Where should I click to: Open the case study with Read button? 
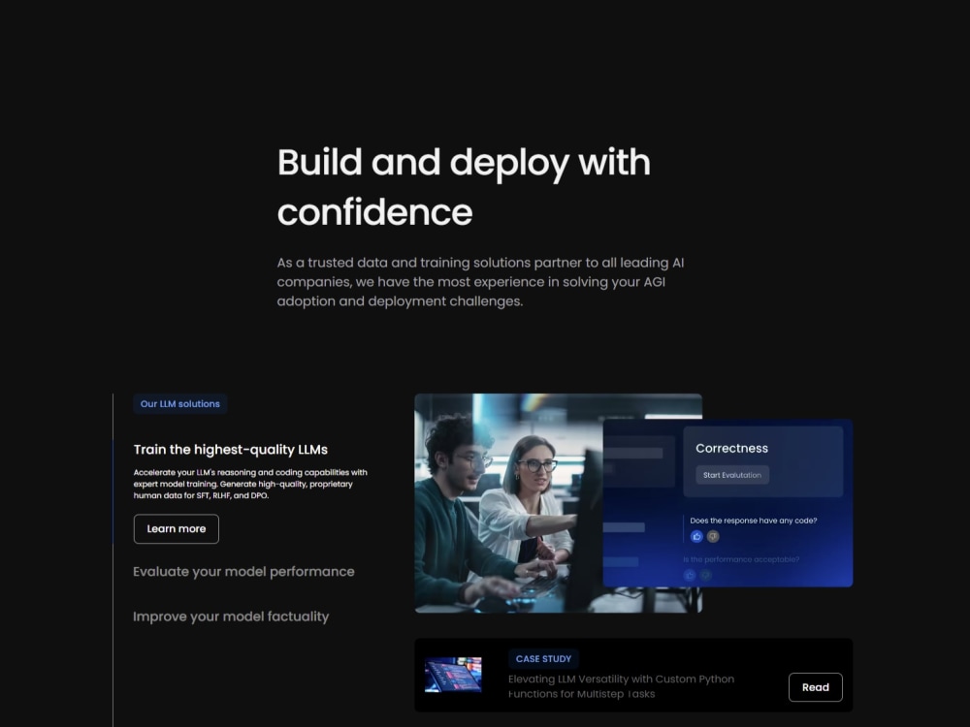(x=816, y=687)
